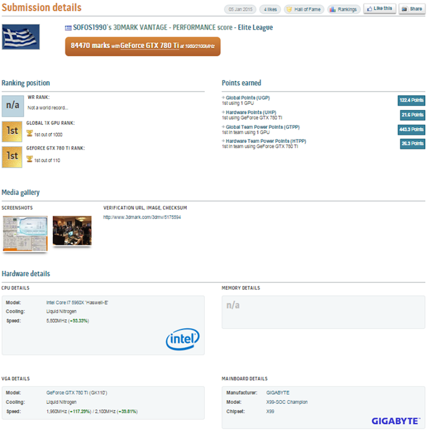
Task: Click the small Greek flag icon before SOFOS1990
Action: [x=68, y=28]
